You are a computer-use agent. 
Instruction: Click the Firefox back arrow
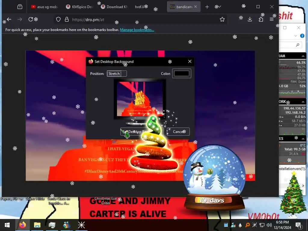point(9,19)
